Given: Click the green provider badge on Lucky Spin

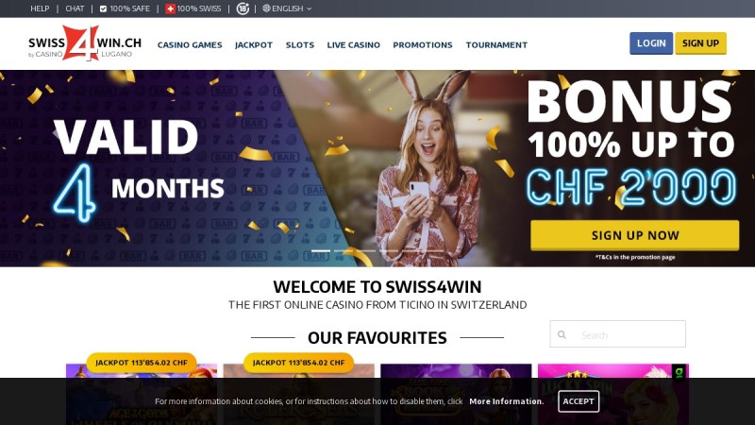Looking at the screenshot, I should pyautogui.click(x=679, y=372).
